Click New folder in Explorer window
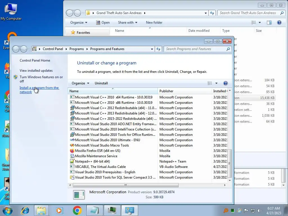Image resolution: width=288 pixels, height=216 pixels. coord(154,22)
